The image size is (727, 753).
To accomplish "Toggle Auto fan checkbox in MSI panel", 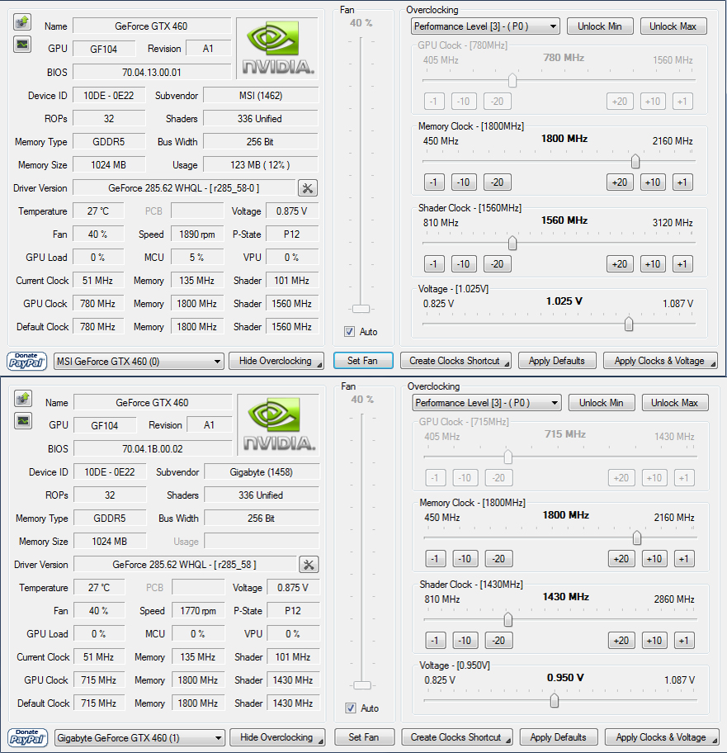I will pos(349,331).
